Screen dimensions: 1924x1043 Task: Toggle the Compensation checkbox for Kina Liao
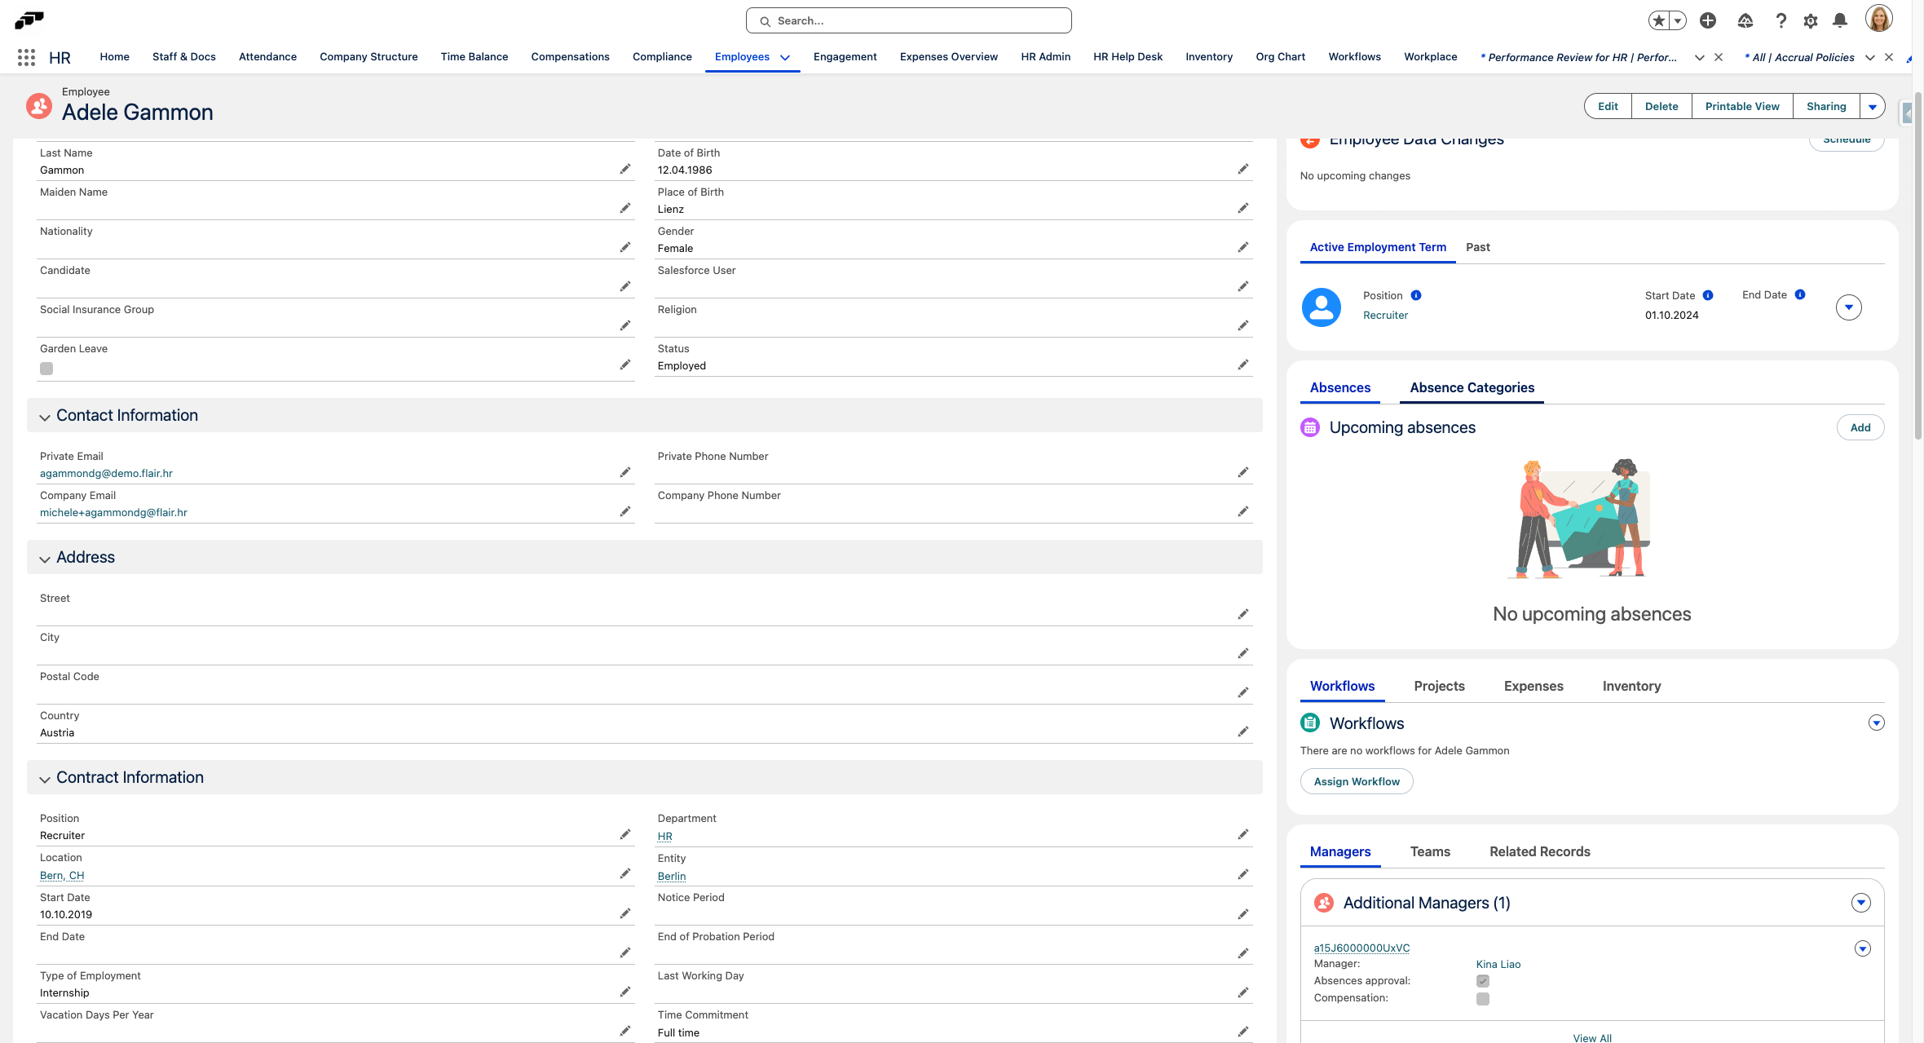pos(1482,999)
